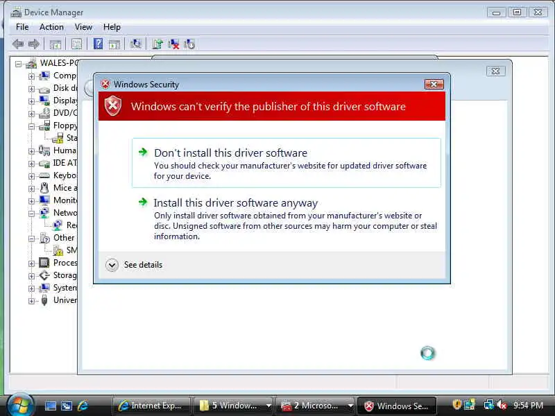Open the 5 Windows Explorer taskbar group

point(234,406)
